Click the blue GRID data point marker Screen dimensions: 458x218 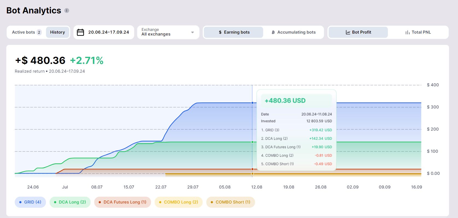point(252,103)
